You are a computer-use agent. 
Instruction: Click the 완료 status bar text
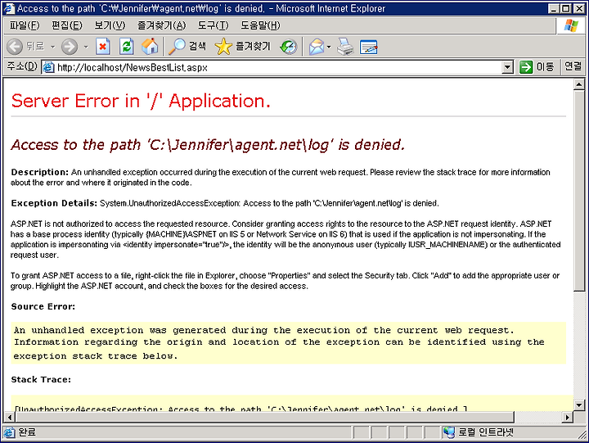pos(27,432)
